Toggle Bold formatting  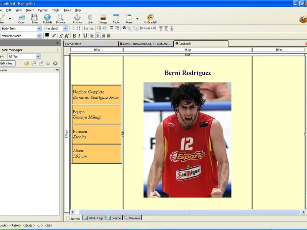[x=74, y=36]
